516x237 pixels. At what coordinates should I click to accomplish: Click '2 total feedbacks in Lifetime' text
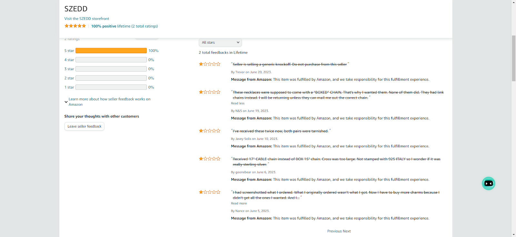tap(223, 53)
